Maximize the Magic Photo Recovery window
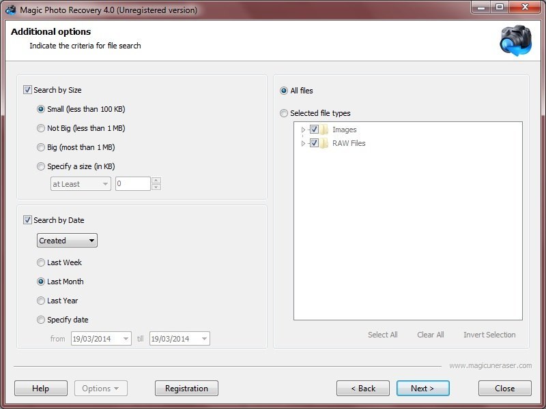Viewport: 546px width, 409px height. click(500, 7)
